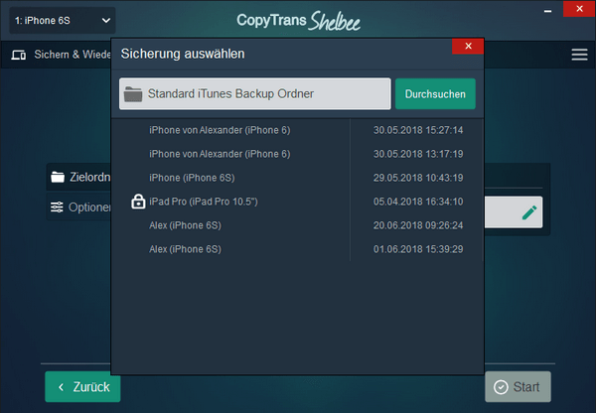Open the hamburger menu icon
The height and width of the screenshot is (413, 596).
click(579, 55)
